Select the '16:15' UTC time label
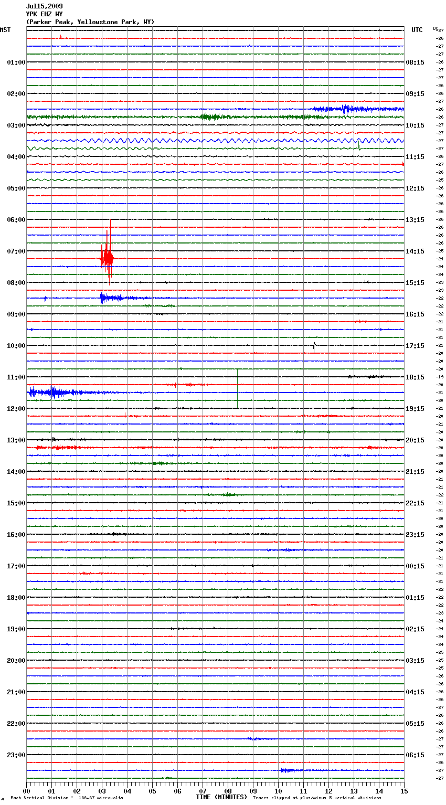The width and height of the screenshot is (446, 805). coord(415,314)
